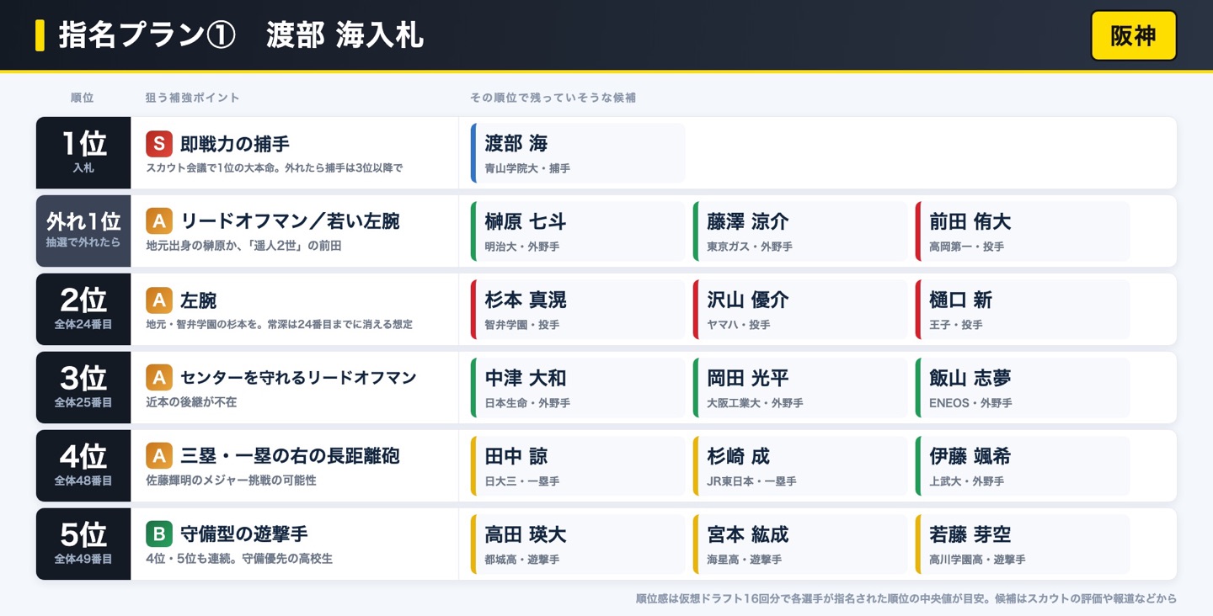Select the S priority badge for 即戦力の捕手

(159, 144)
